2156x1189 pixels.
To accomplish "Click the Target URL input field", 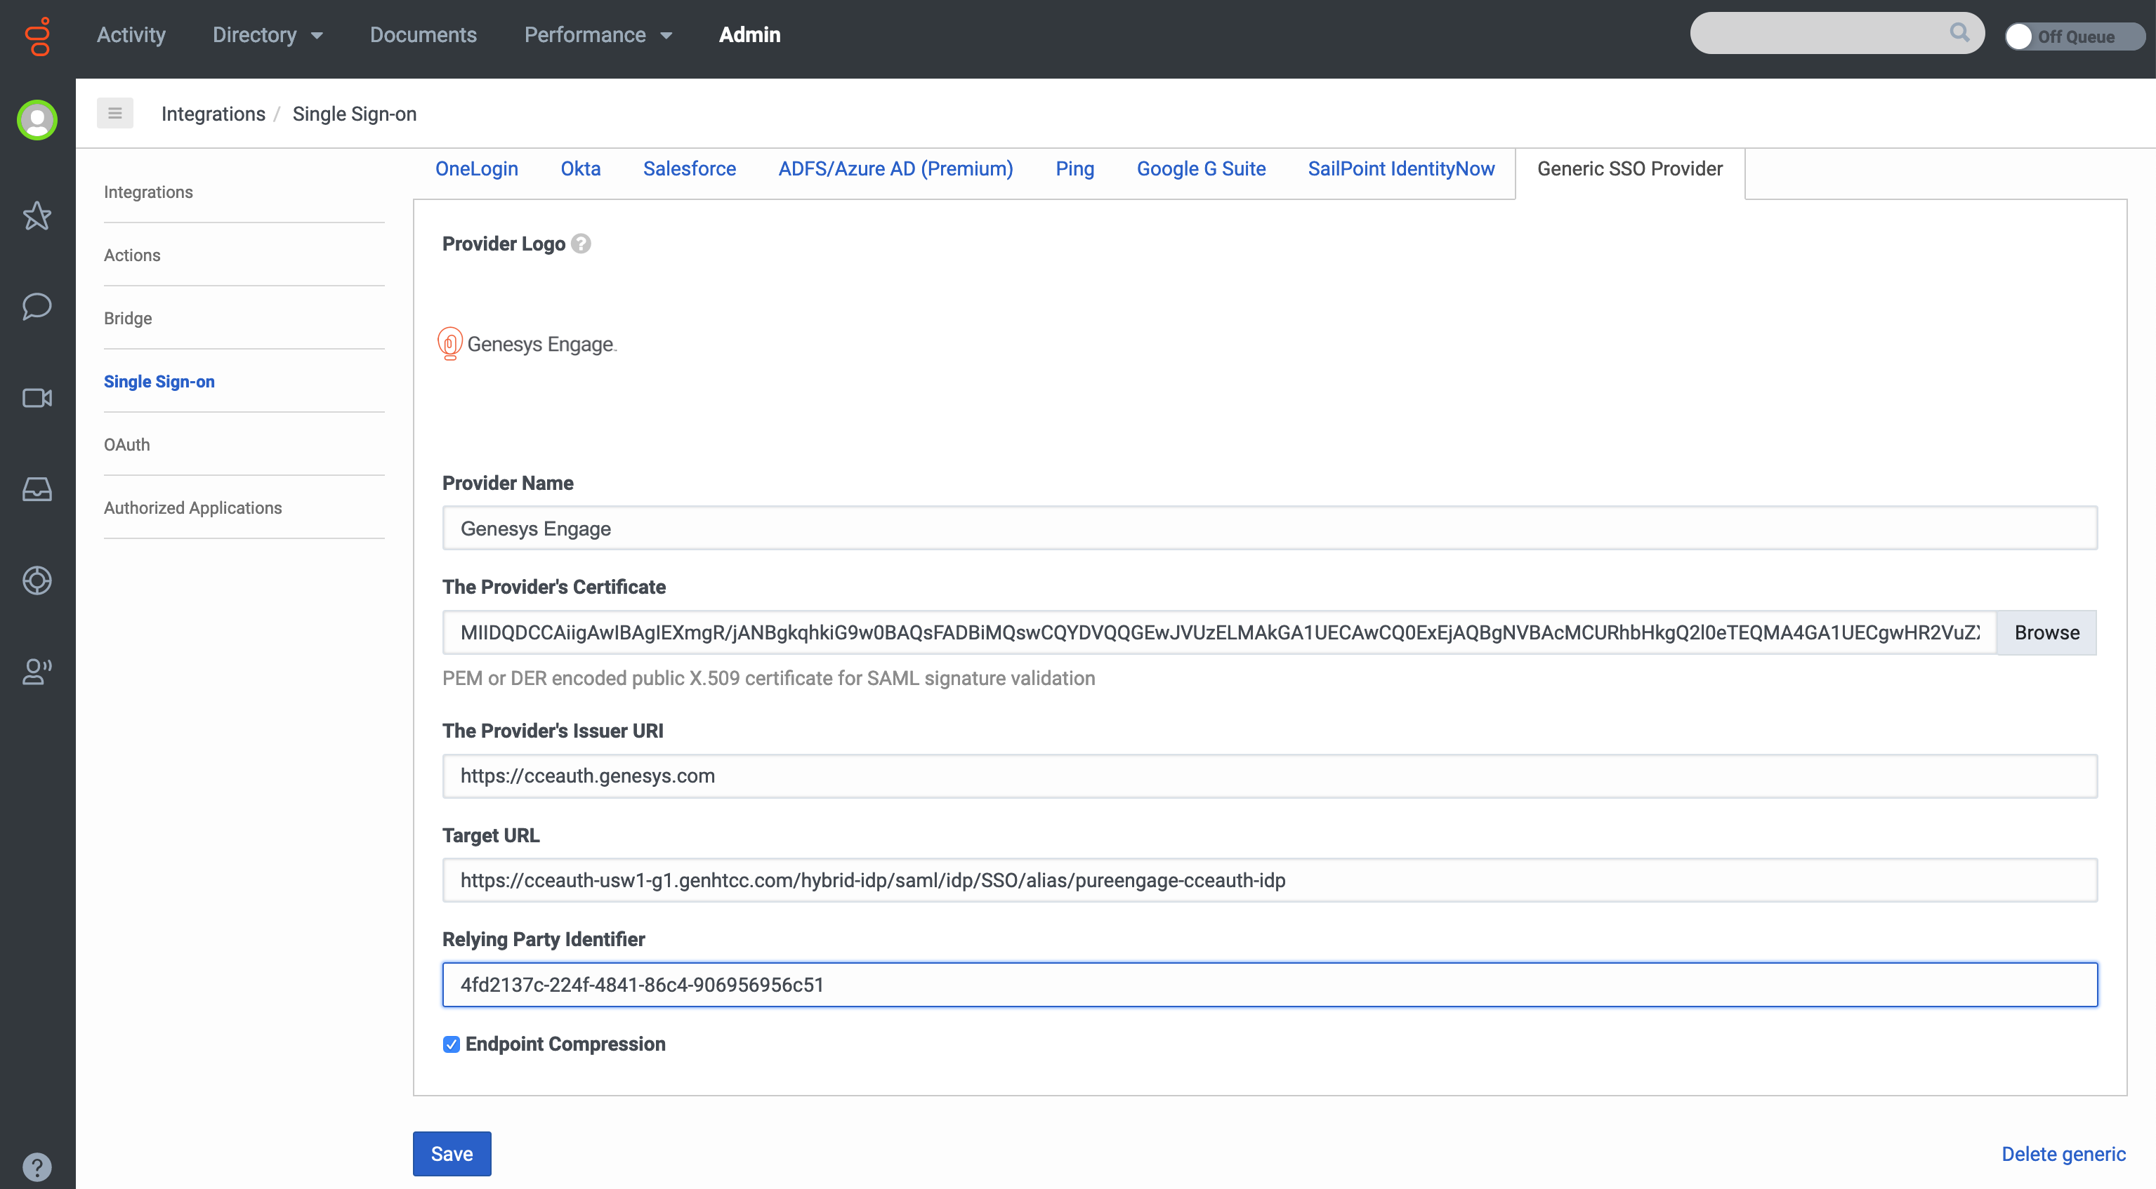I will pos(1270,880).
